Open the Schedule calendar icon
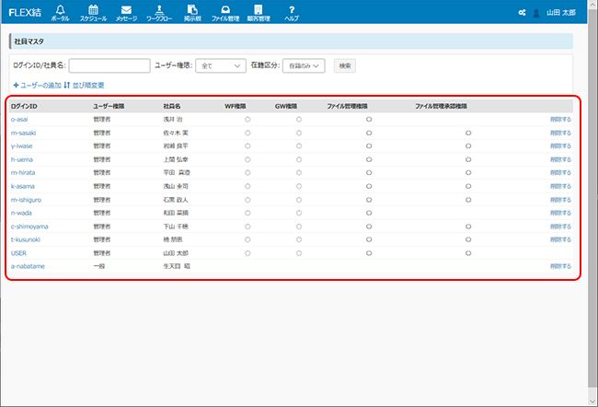Image resolution: width=598 pixels, height=407 pixels. [x=93, y=9]
